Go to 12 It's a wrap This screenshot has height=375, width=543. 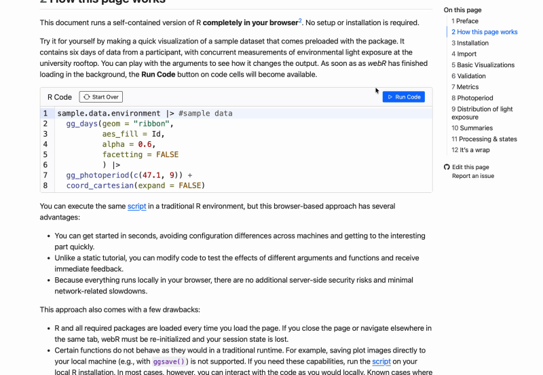(470, 150)
